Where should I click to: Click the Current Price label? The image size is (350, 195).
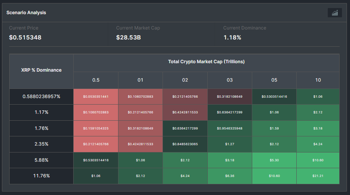(24, 28)
